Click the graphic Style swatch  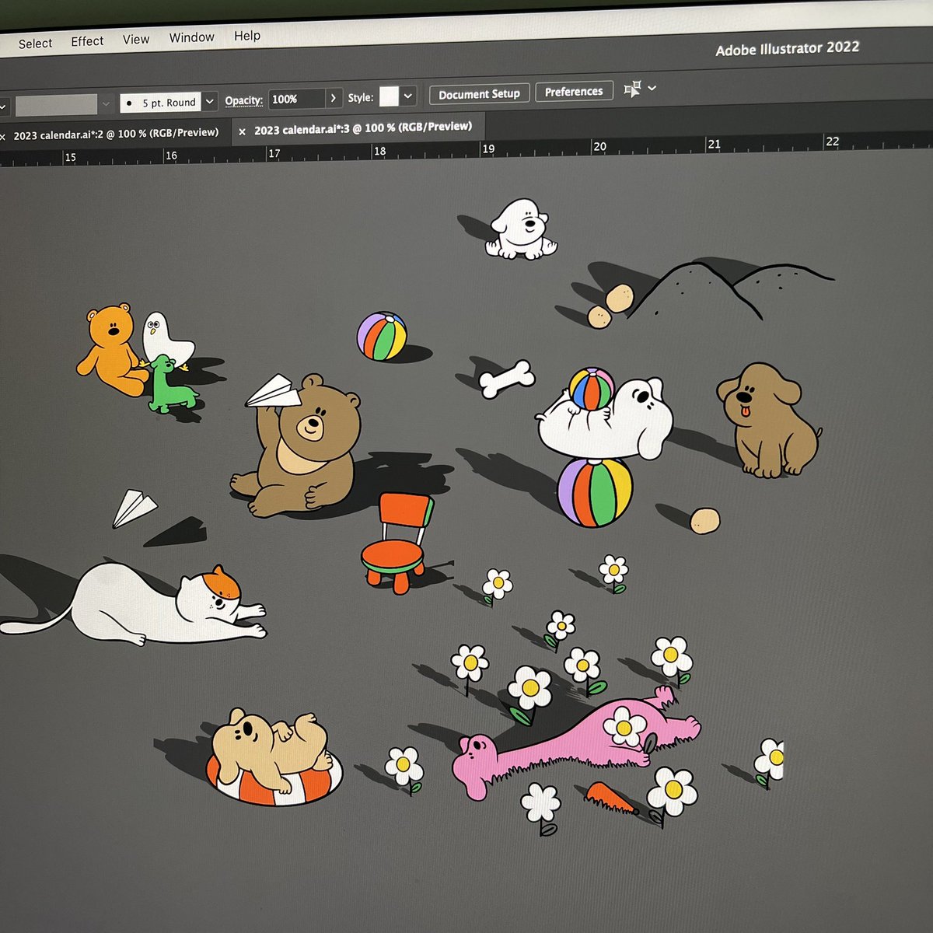[x=389, y=96]
